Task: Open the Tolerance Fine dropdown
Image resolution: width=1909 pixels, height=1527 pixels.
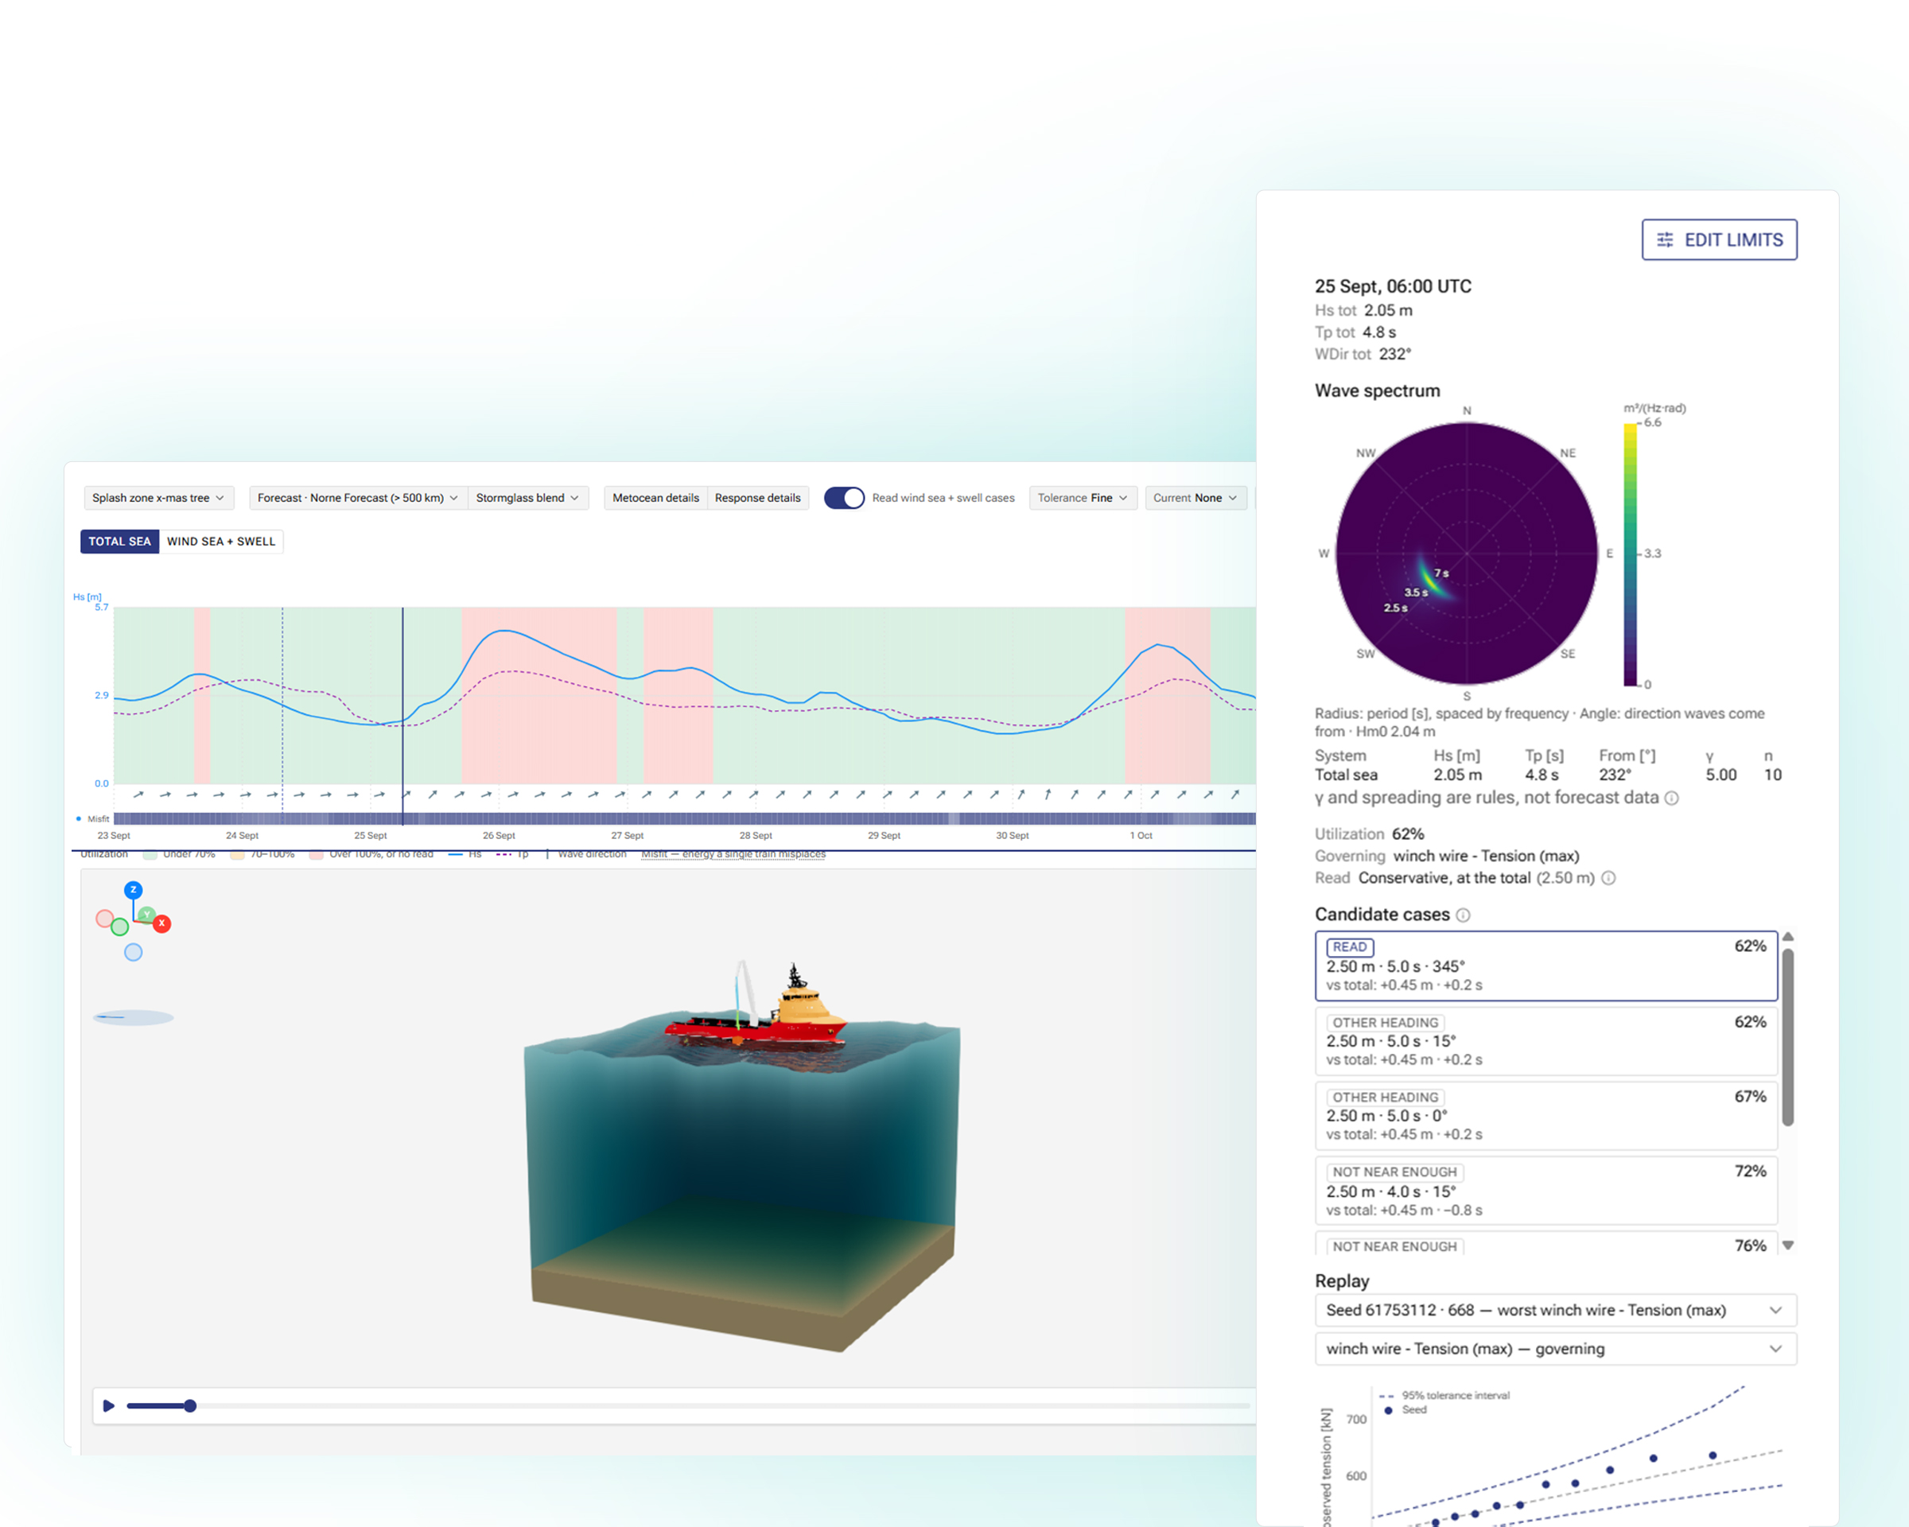Action: click(x=1083, y=498)
